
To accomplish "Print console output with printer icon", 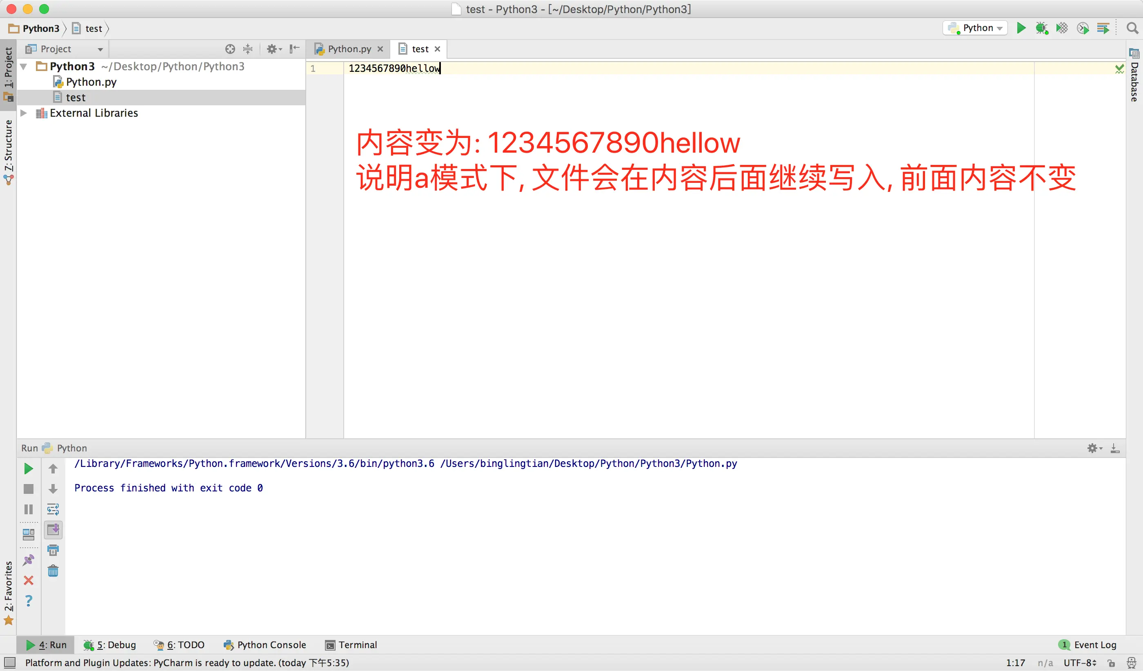I will 53,550.
